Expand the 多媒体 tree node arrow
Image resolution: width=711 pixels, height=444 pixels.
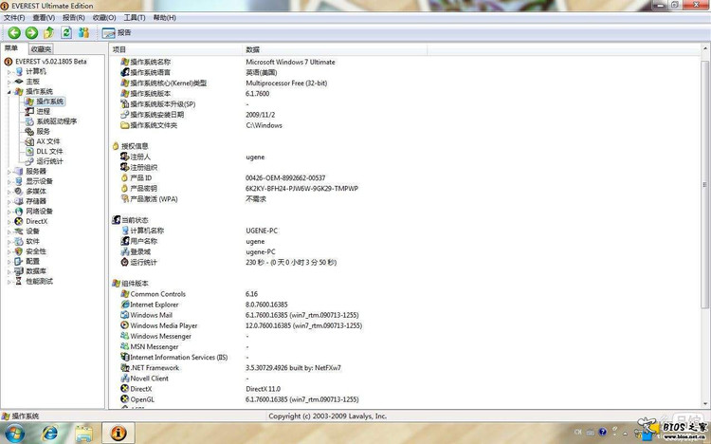pyautogui.click(x=9, y=192)
